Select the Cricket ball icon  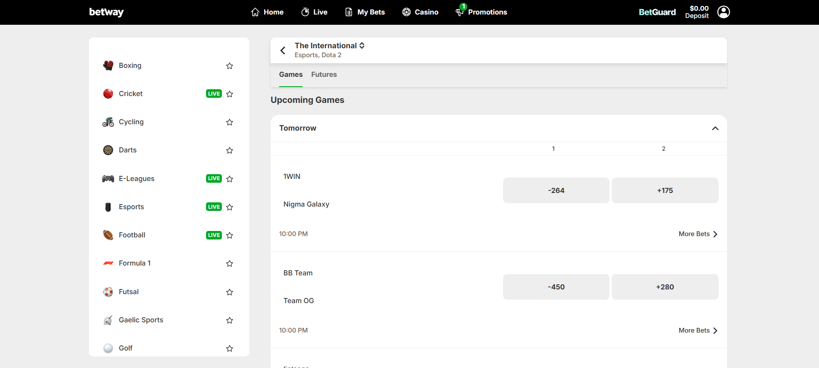(x=108, y=93)
